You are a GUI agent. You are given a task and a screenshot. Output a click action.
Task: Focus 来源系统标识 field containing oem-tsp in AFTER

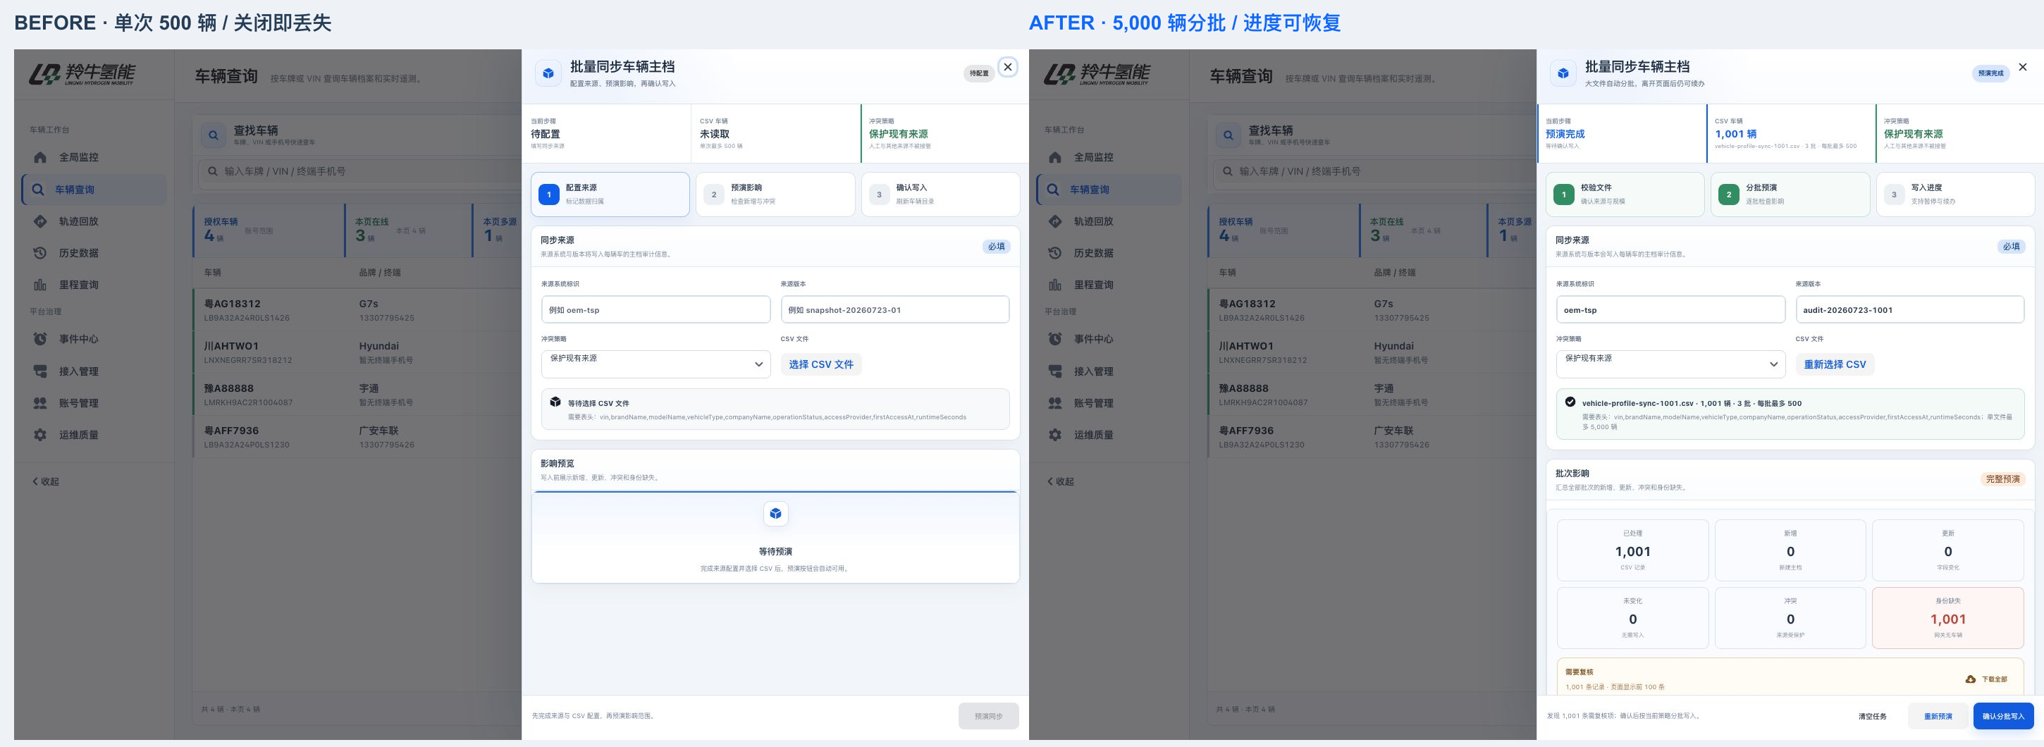(1670, 309)
